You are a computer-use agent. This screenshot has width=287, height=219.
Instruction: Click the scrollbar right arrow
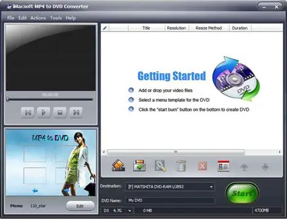pos(280,152)
